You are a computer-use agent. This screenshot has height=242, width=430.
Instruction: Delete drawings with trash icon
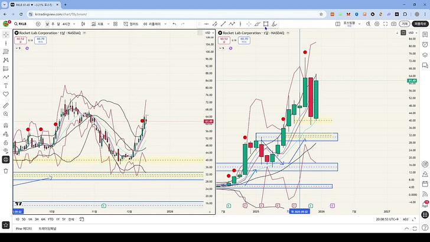tap(6, 171)
